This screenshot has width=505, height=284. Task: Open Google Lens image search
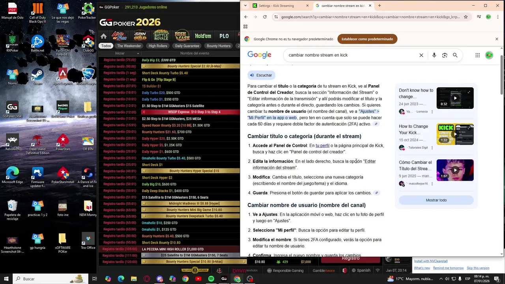[445, 55]
